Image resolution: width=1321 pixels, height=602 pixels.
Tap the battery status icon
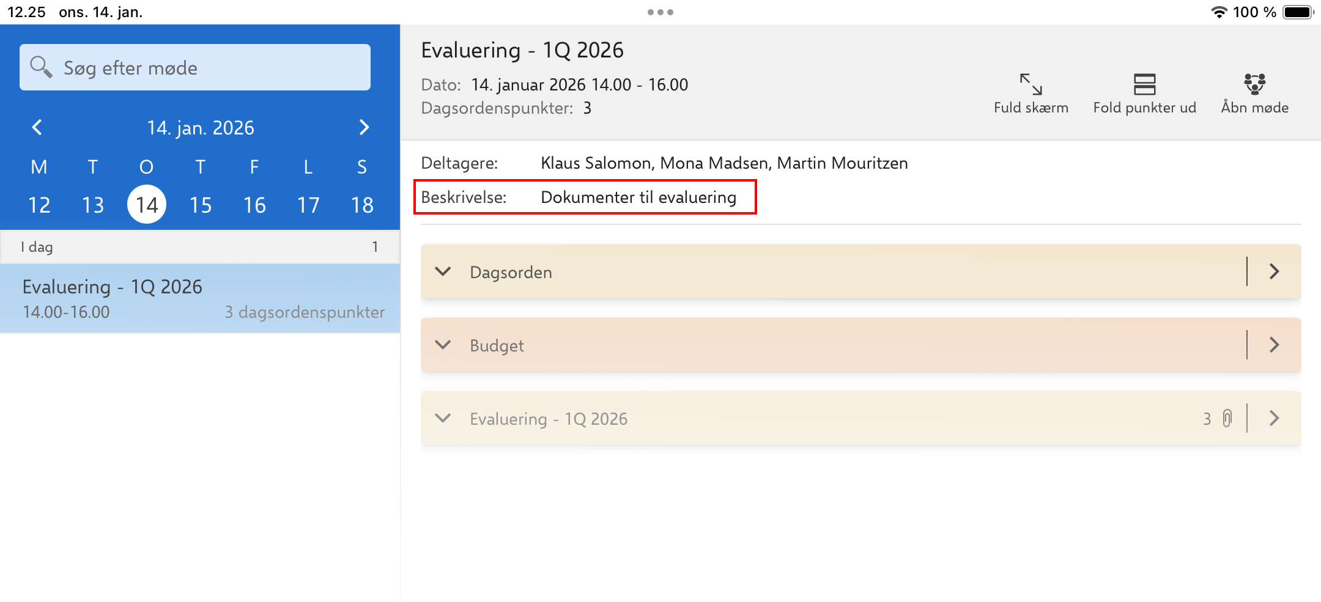point(1298,12)
